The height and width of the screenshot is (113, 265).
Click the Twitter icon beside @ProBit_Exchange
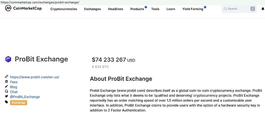point(6,97)
